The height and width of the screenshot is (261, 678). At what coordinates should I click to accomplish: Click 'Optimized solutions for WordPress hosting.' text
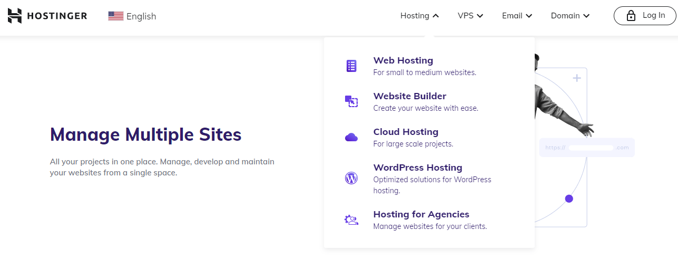coord(432,185)
